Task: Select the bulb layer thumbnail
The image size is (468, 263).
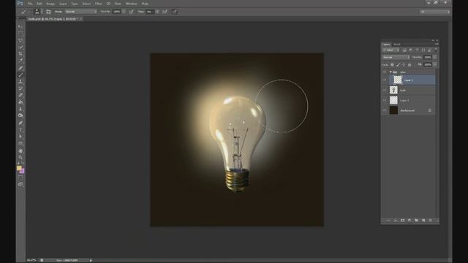Action: (x=393, y=90)
